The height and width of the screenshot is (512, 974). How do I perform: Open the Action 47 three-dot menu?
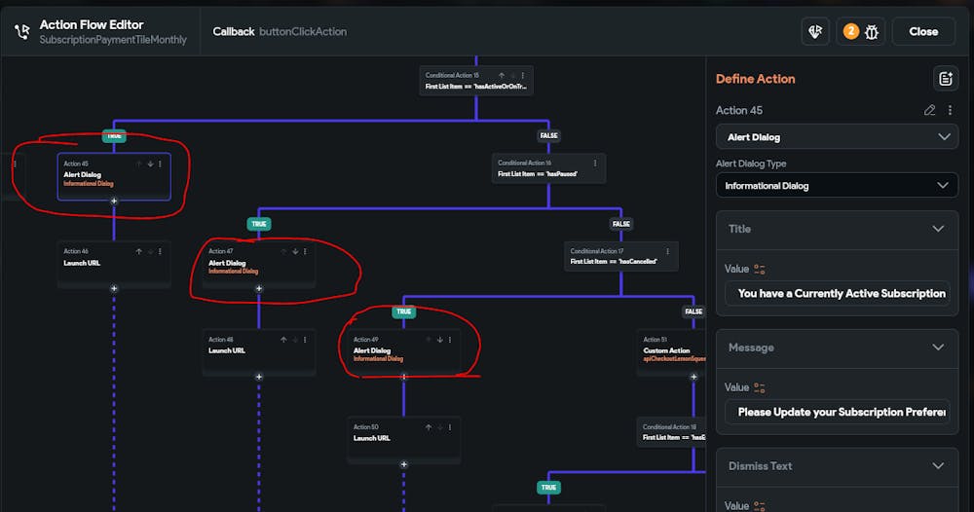tap(305, 251)
